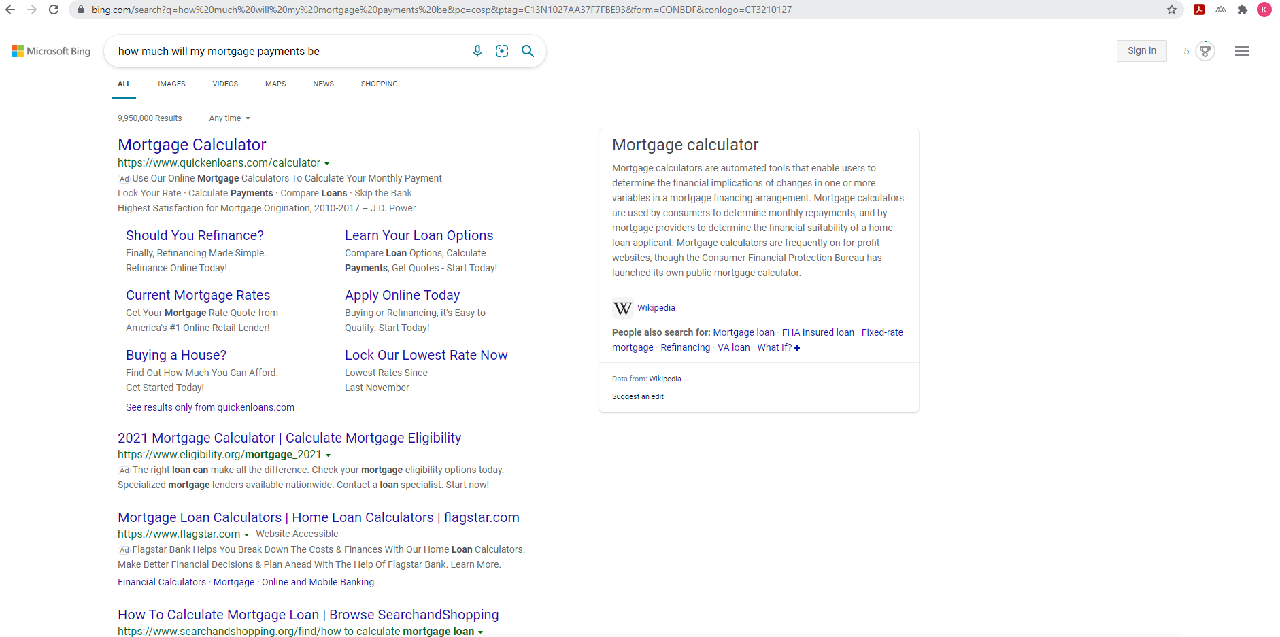Viewport: 1280px width, 637px height.
Task: Expand more People also search suggestions
Action: pyautogui.click(x=797, y=348)
